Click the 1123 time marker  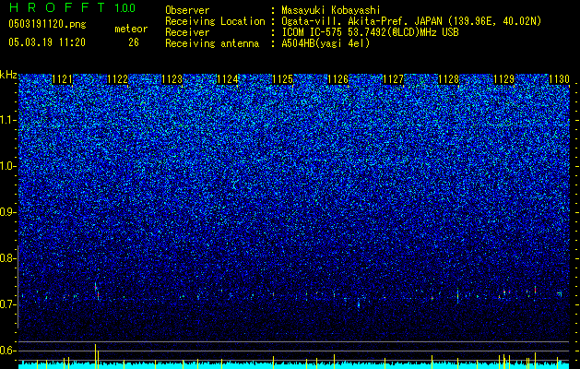coord(172,79)
